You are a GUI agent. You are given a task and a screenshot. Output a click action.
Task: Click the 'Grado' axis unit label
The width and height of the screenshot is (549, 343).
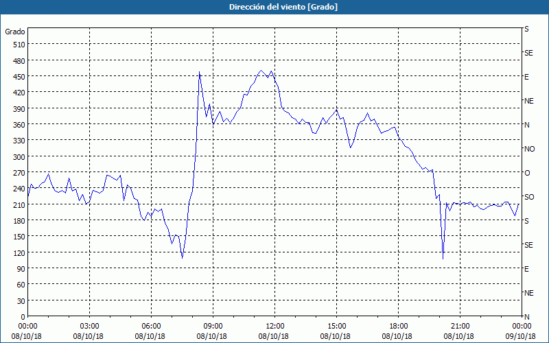(15, 32)
